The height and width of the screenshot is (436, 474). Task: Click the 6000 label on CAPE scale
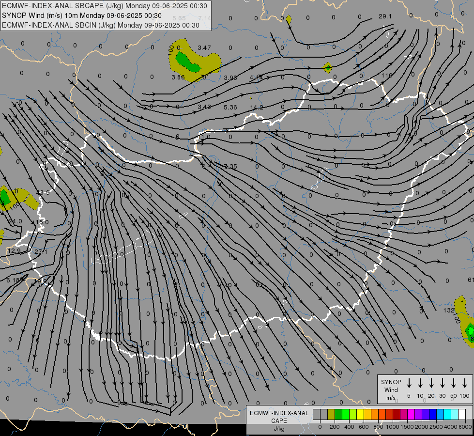[x=465, y=427]
